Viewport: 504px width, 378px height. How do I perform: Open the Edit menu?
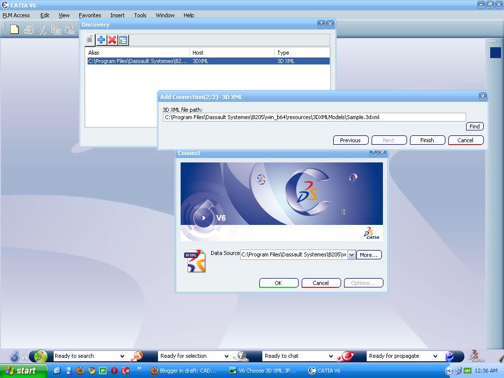point(45,15)
